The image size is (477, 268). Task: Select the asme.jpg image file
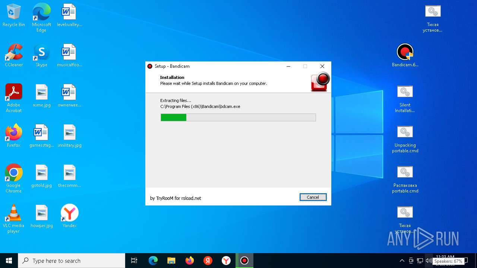coord(41,96)
